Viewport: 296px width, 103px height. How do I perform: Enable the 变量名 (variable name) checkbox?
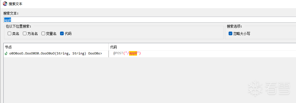(43, 34)
